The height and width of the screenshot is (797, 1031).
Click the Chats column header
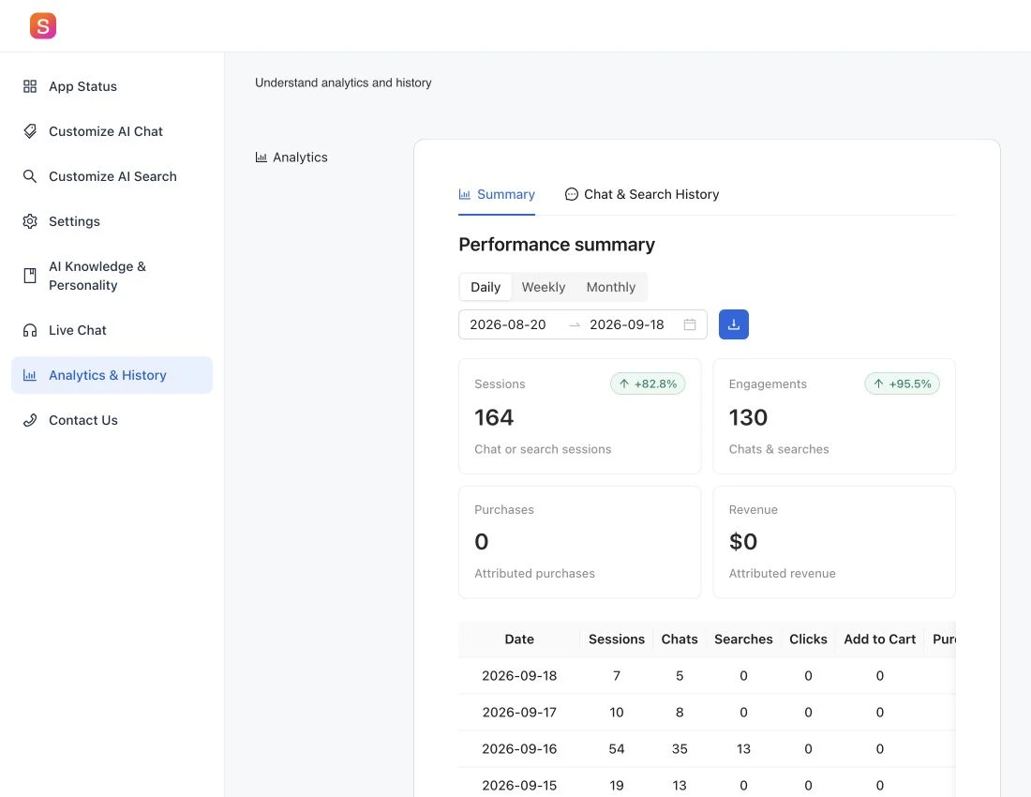click(x=680, y=639)
